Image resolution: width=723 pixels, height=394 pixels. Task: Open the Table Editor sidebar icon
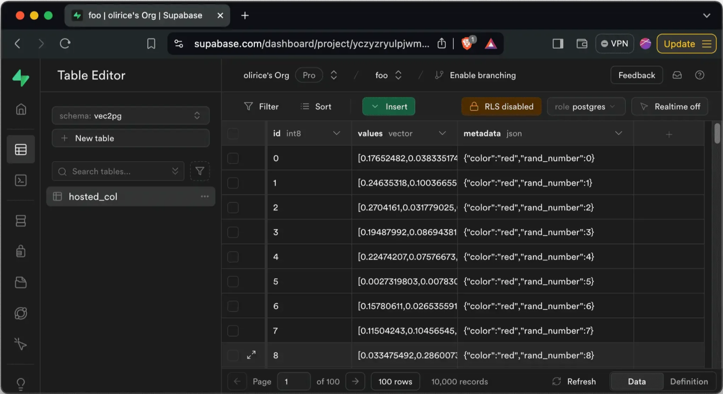click(21, 149)
